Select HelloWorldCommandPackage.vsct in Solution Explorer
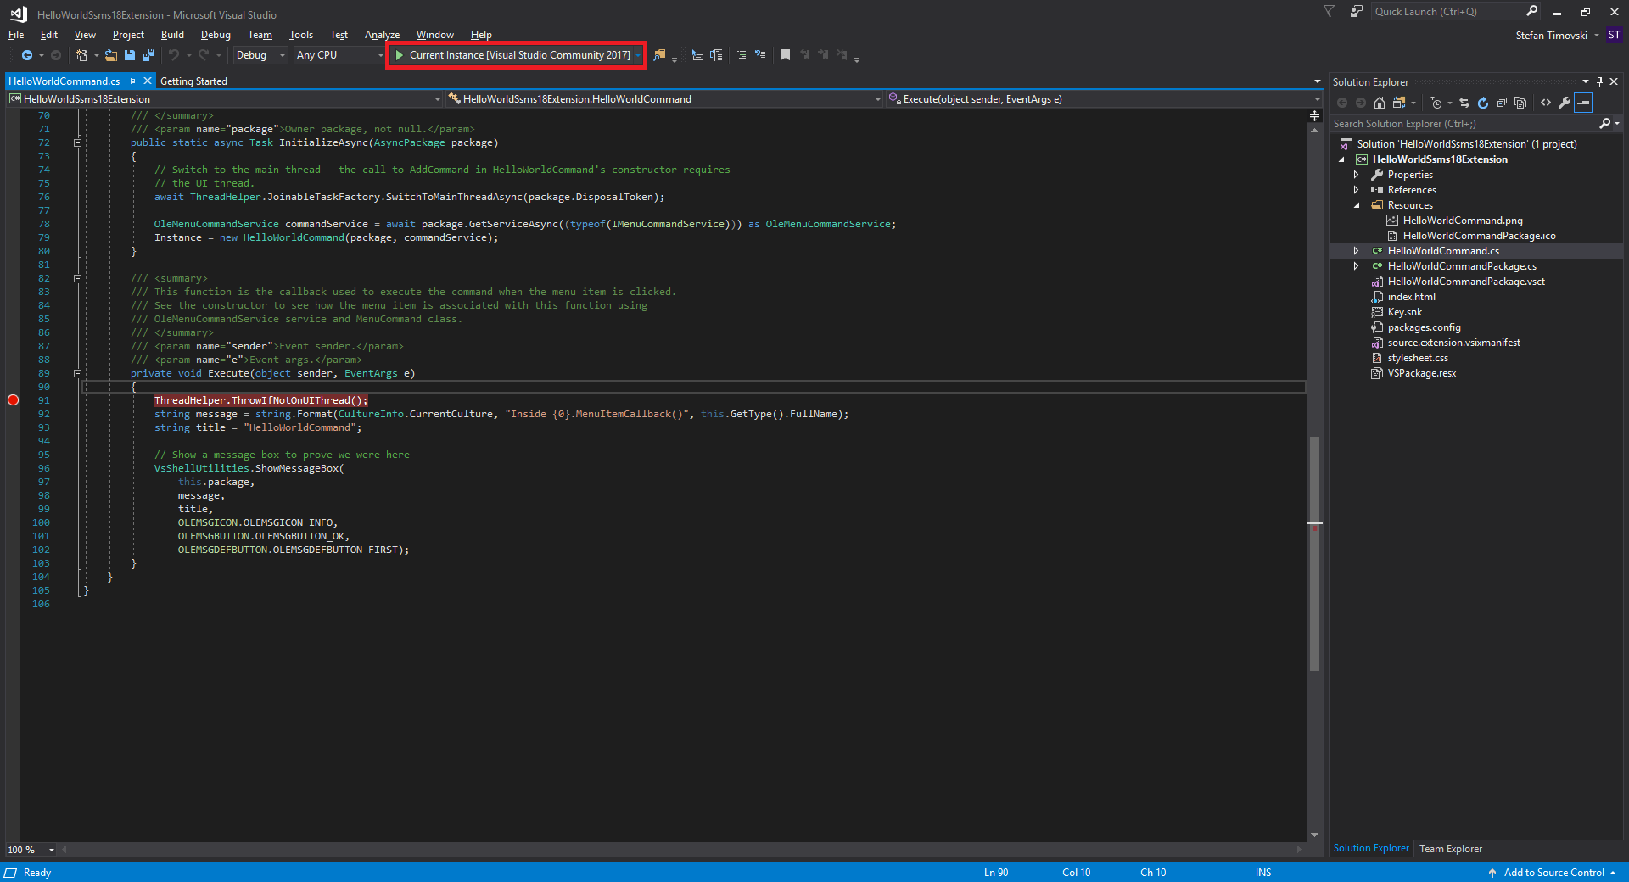 (x=1466, y=282)
